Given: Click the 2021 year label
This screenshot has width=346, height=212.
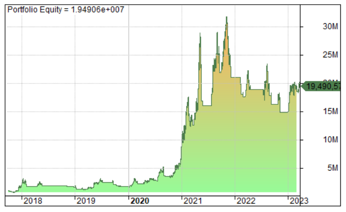Looking at the screenshot, I should click(193, 201).
